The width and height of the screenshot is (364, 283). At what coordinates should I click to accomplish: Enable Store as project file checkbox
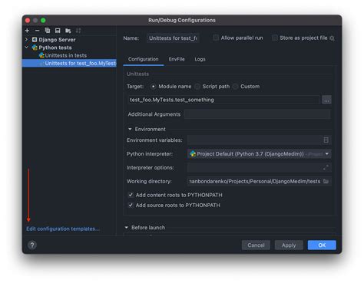275,38
